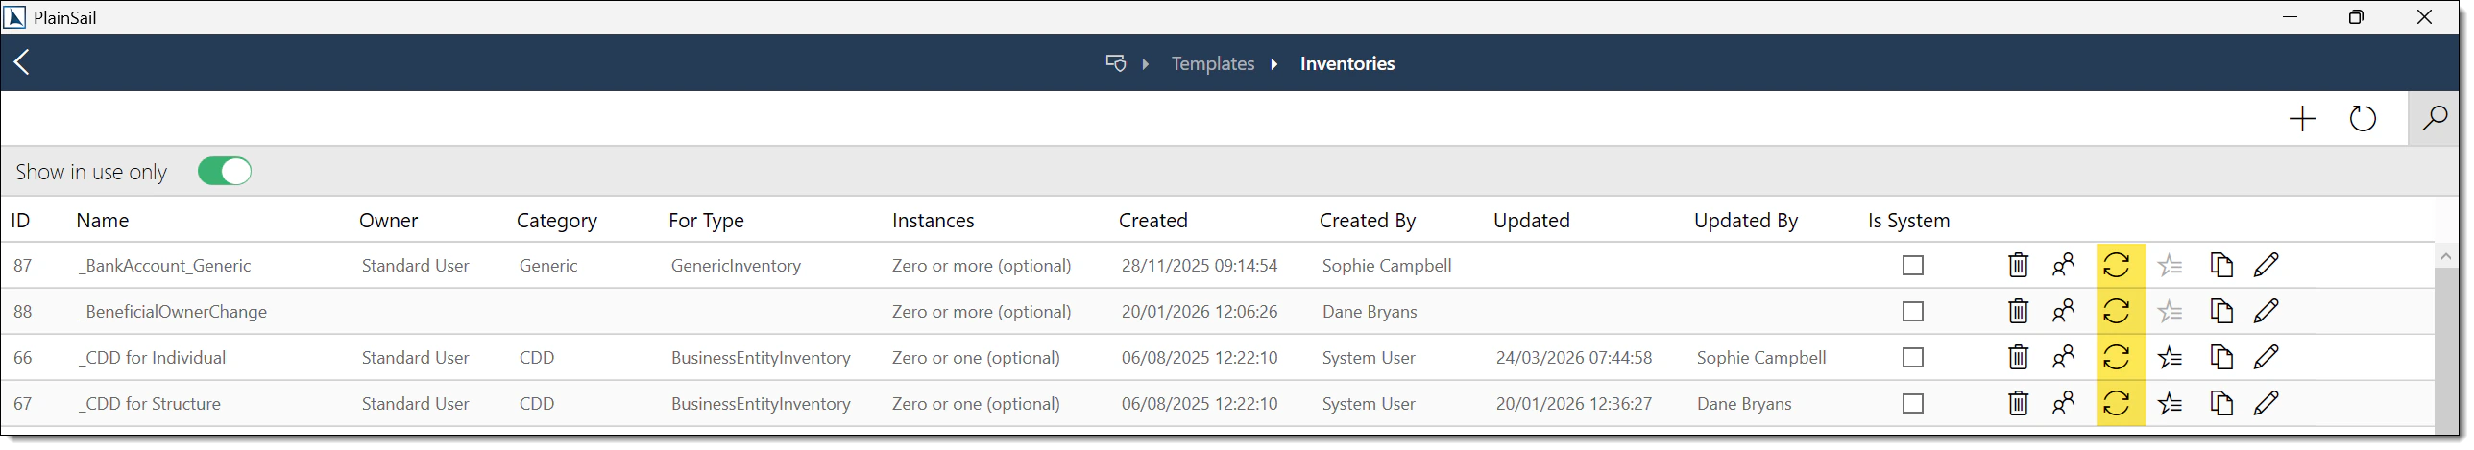Screen dimensions: 2474x450
Task: Click star list icon for _CDD for Individual
Action: [2170, 357]
